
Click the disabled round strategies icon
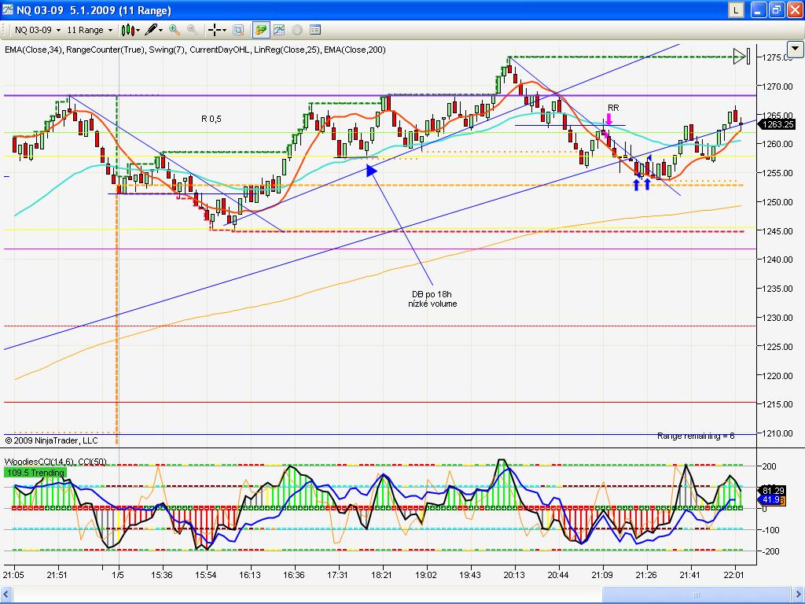point(297,30)
